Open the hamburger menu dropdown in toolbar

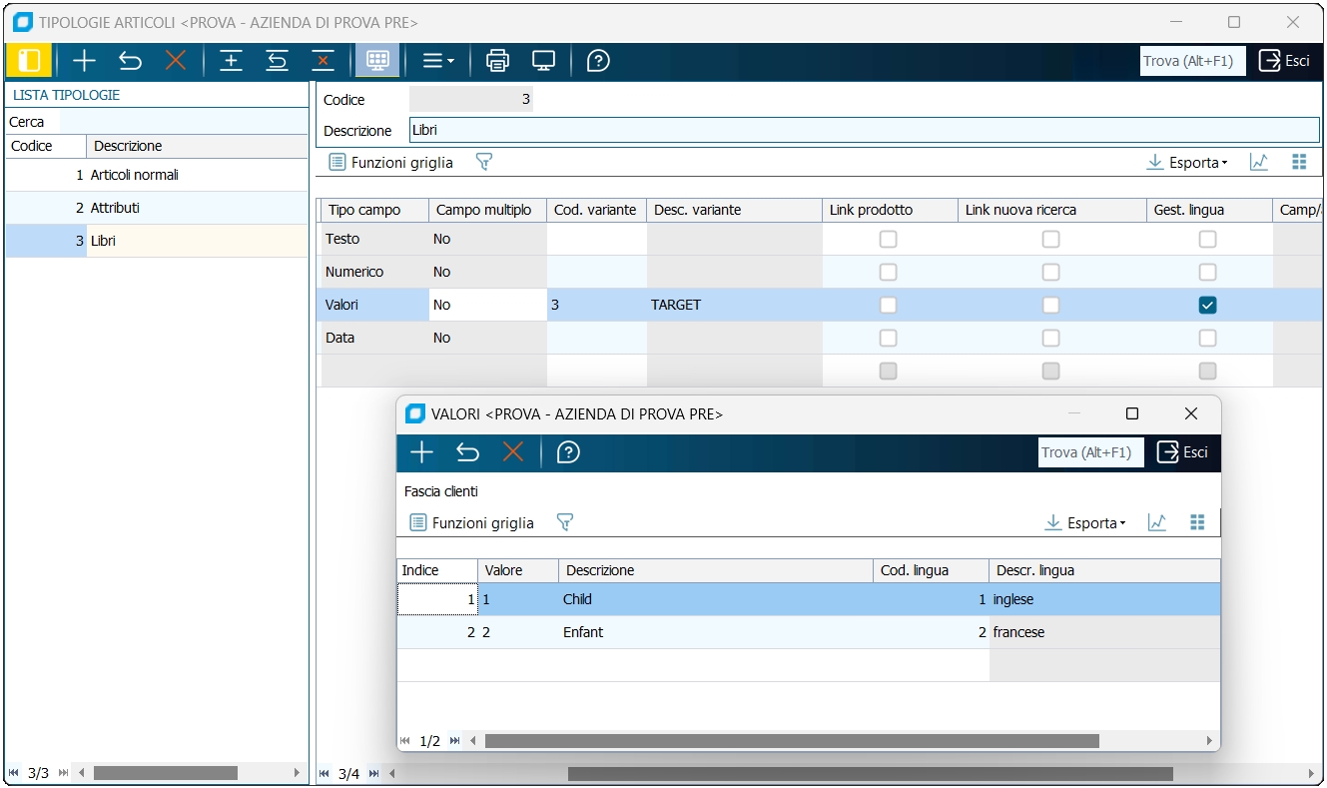[437, 61]
